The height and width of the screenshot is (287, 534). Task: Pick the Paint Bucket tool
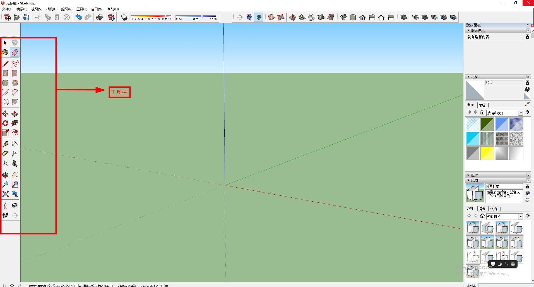point(5,52)
